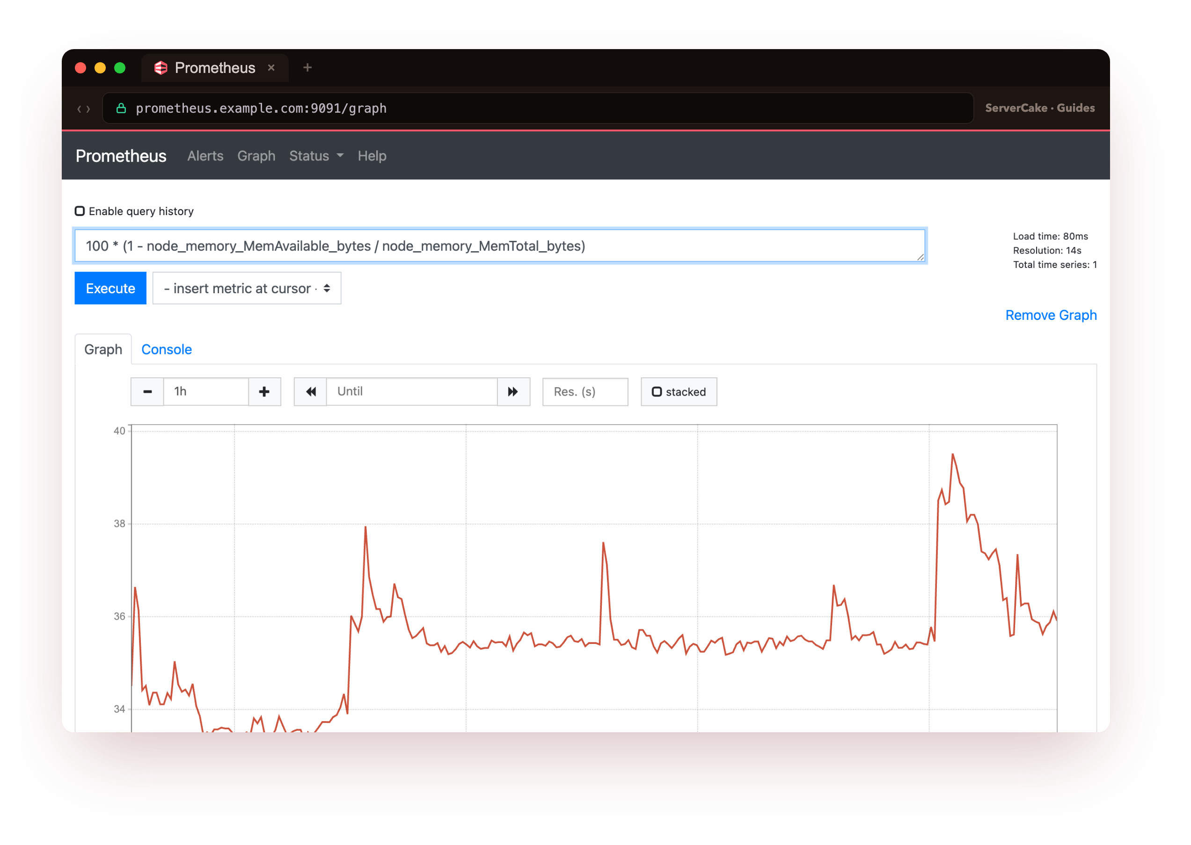1191x845 pixels.
Task: Click the ServerCake · Guides label
Action: pyautogui.click(x=1039, y=108)
